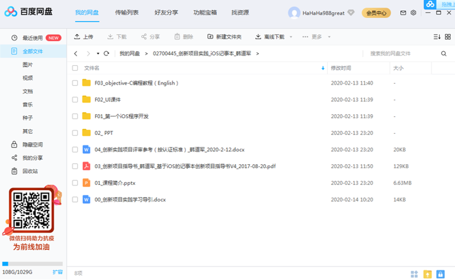Switch to the 传输列表 tab

[x=127, y=12]
